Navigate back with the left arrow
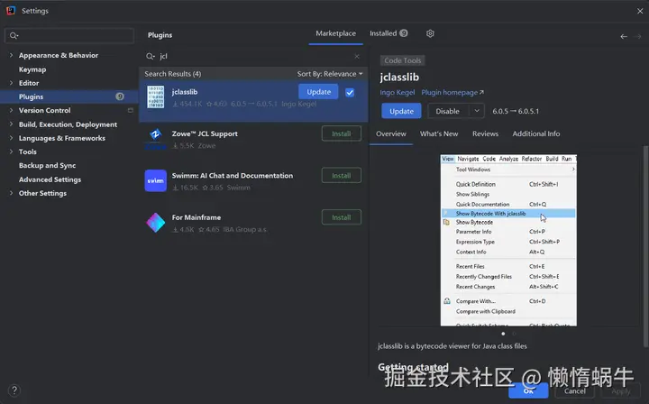649x404 pixels. (x=624, y=36)
